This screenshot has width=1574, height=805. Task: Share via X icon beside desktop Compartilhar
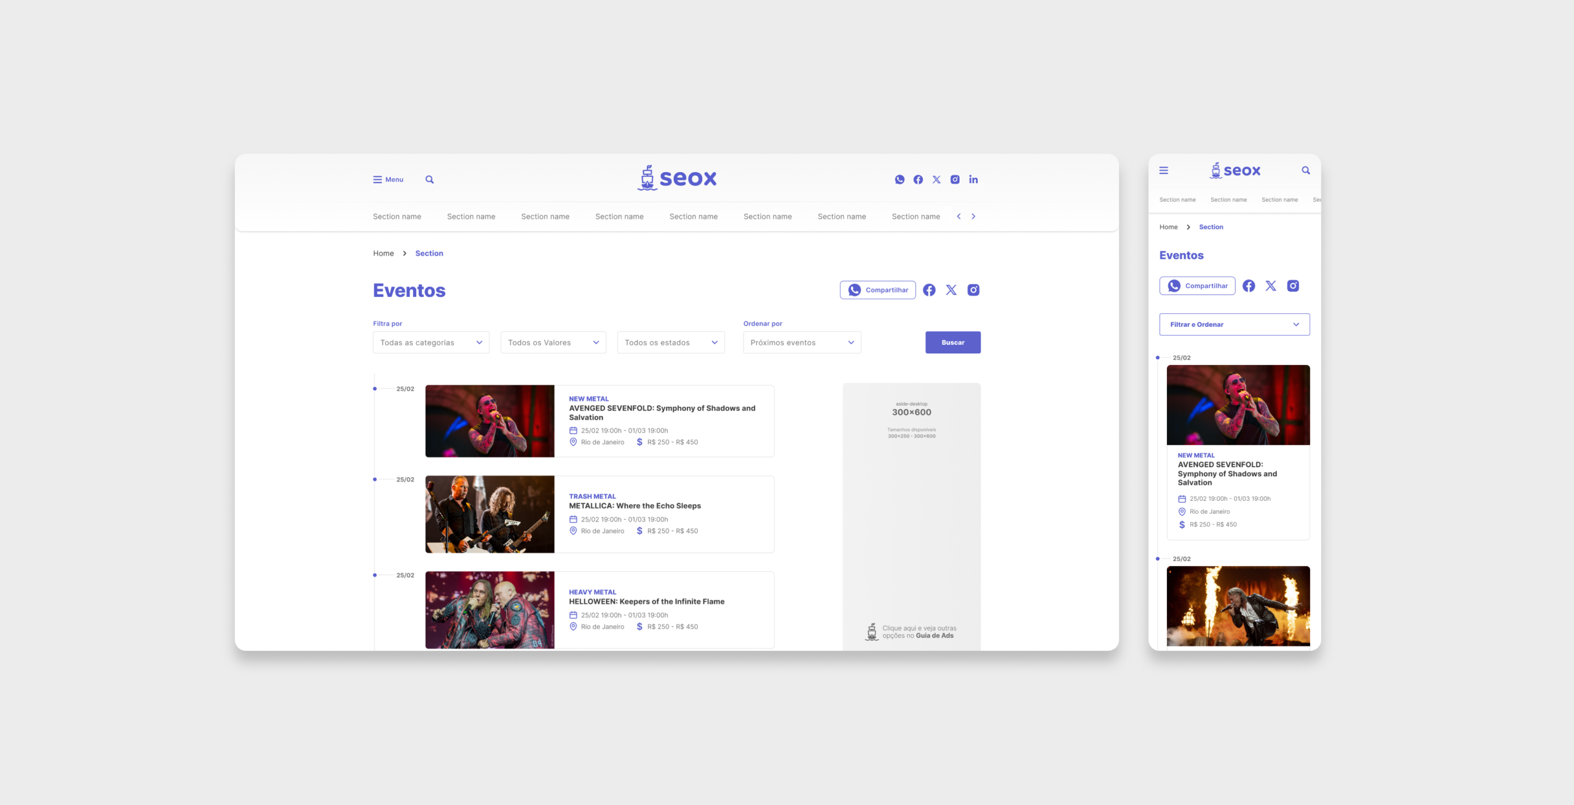coord(951,290)
